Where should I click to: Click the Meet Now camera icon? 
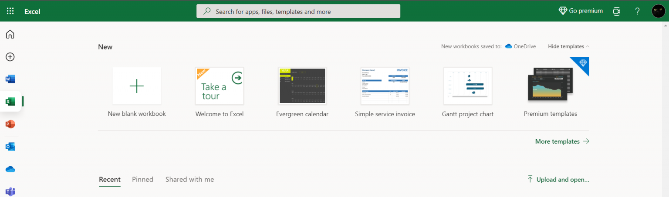(616, 11)
